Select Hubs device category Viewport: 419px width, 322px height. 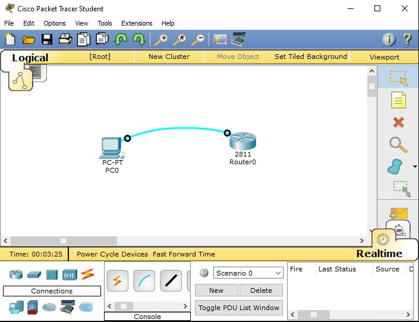point(52,275)
